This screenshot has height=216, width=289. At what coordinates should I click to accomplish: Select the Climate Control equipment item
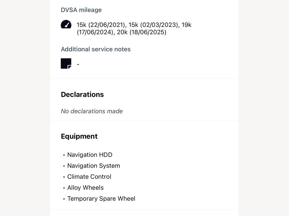pyautogui.click(x=89, y=177)
